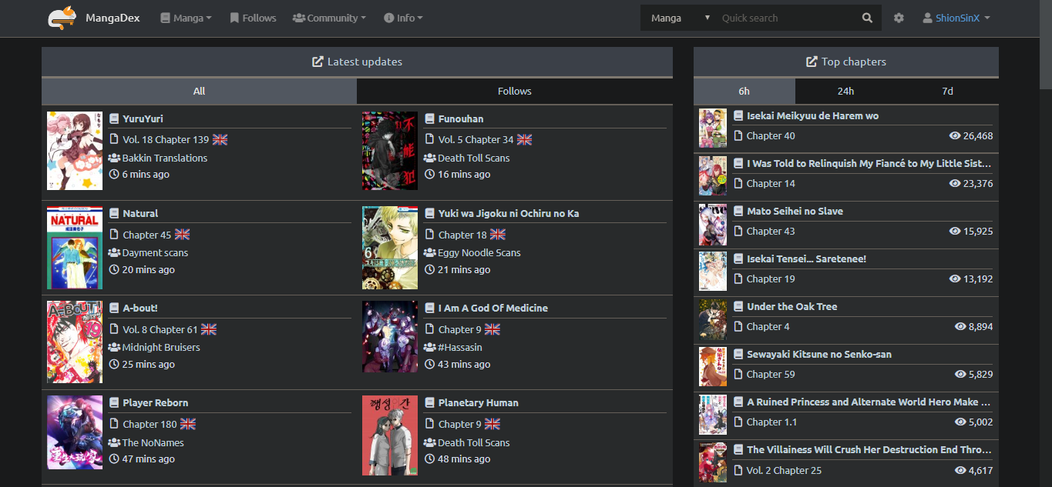
Task: Open the YuruYuri cover thumbnail
Action: [75, 151]
